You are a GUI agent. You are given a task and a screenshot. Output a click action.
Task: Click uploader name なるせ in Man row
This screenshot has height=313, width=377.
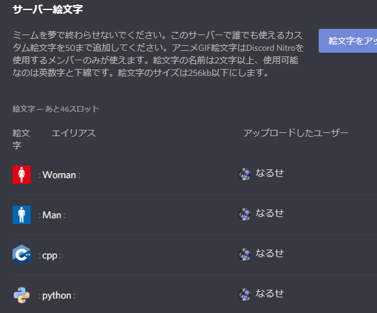[270, 213]
